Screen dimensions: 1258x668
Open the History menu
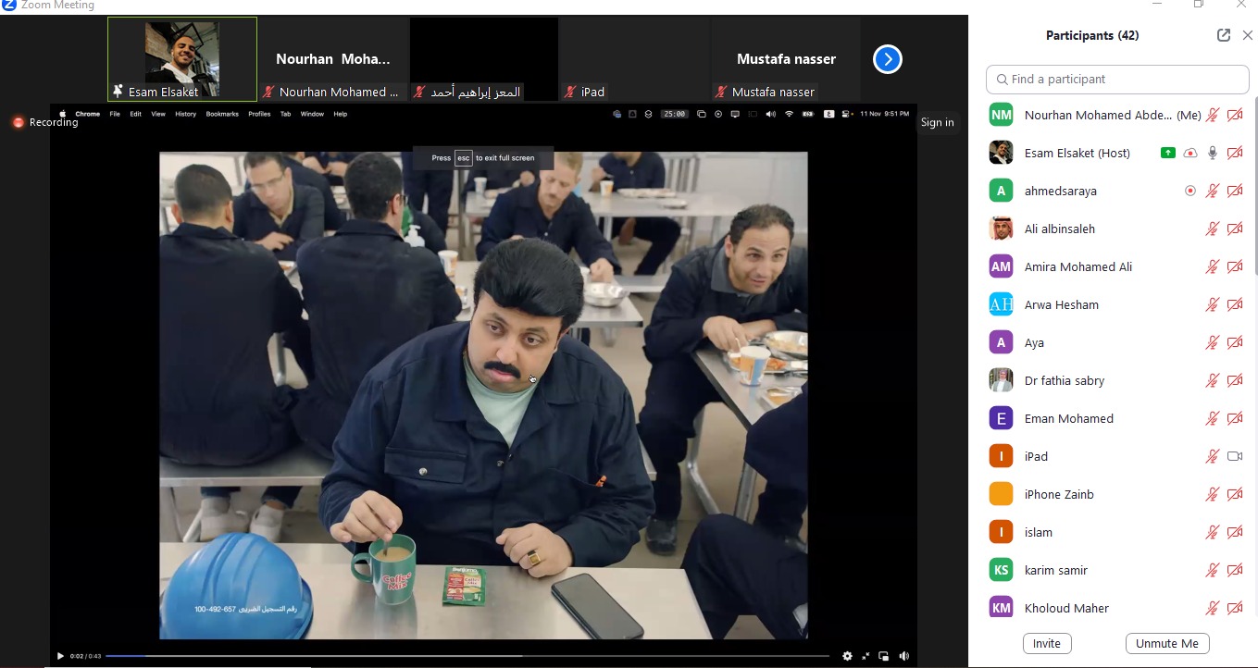click(185, 114)
